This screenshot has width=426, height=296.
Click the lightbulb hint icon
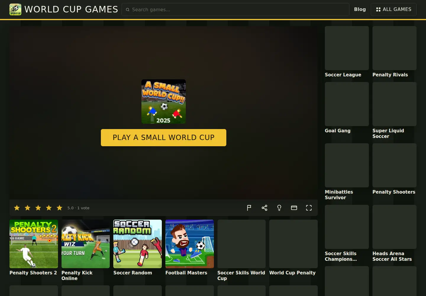279,208
